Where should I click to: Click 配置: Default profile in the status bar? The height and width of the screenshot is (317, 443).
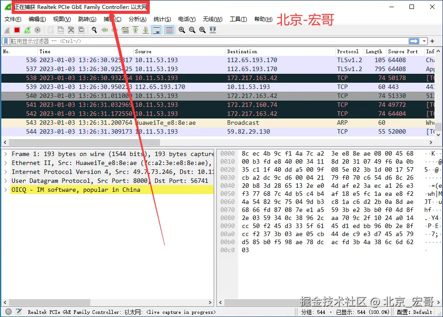[414, 312]
